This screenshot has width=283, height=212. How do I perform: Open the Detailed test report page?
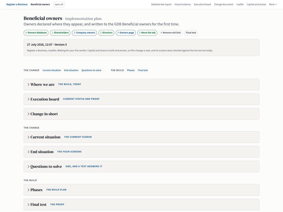(x=161, y=4)
